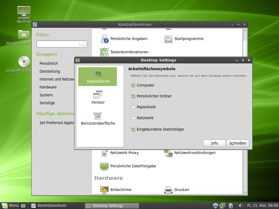Click the network icon in the system tray
279x209 pixels.
(x=222, y=205)
